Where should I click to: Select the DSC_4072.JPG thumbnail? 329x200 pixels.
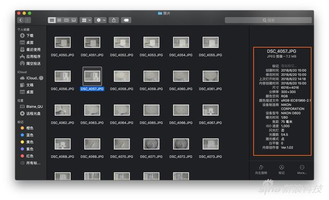point(181,144)
